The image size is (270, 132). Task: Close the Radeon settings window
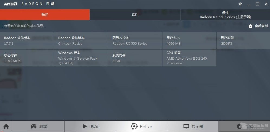click(266, 4)
